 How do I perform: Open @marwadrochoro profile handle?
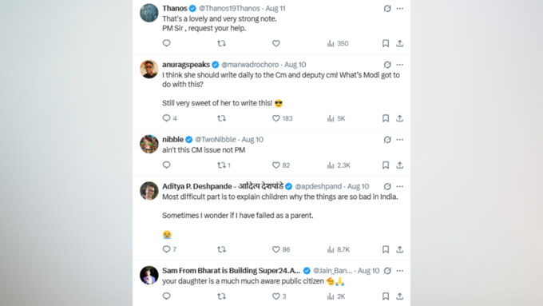[x=250, y=65]
